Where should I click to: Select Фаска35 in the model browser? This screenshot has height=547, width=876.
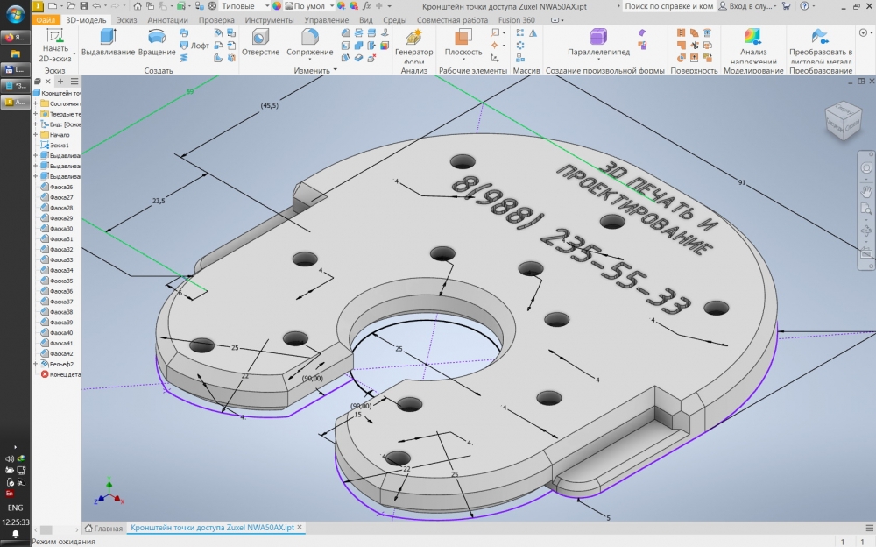click(61, 281)
